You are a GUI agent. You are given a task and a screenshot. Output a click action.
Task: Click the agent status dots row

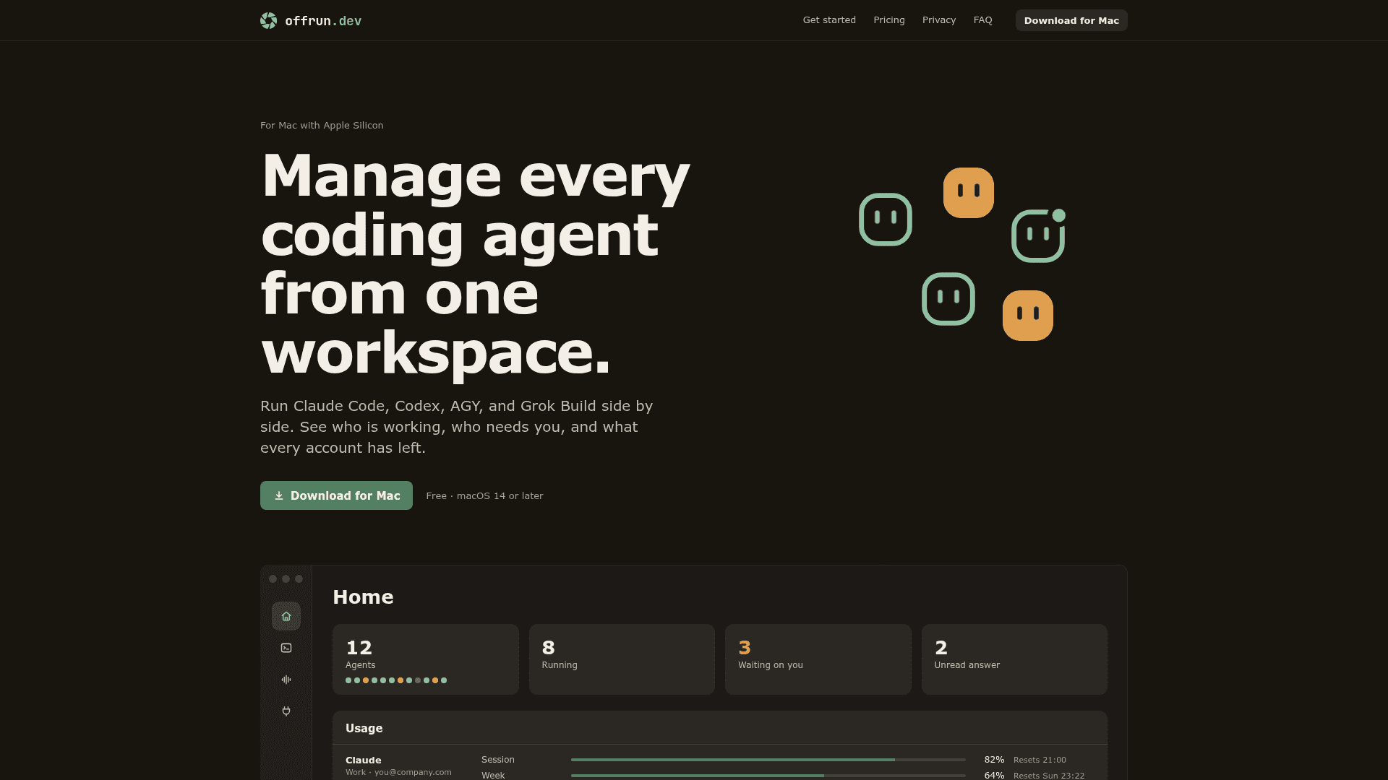[396, 680]
